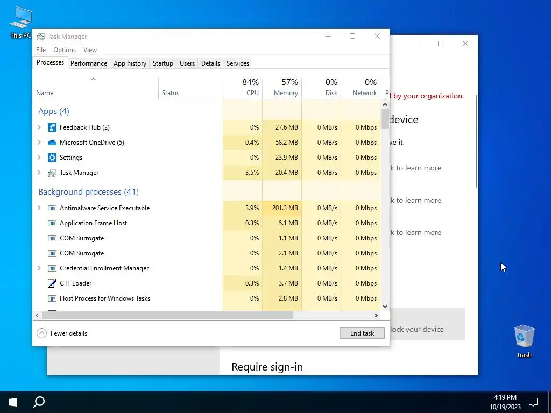Click the horizontal scrollbar thumb
This screenshot has width=551, height=413.
(167, 315)
